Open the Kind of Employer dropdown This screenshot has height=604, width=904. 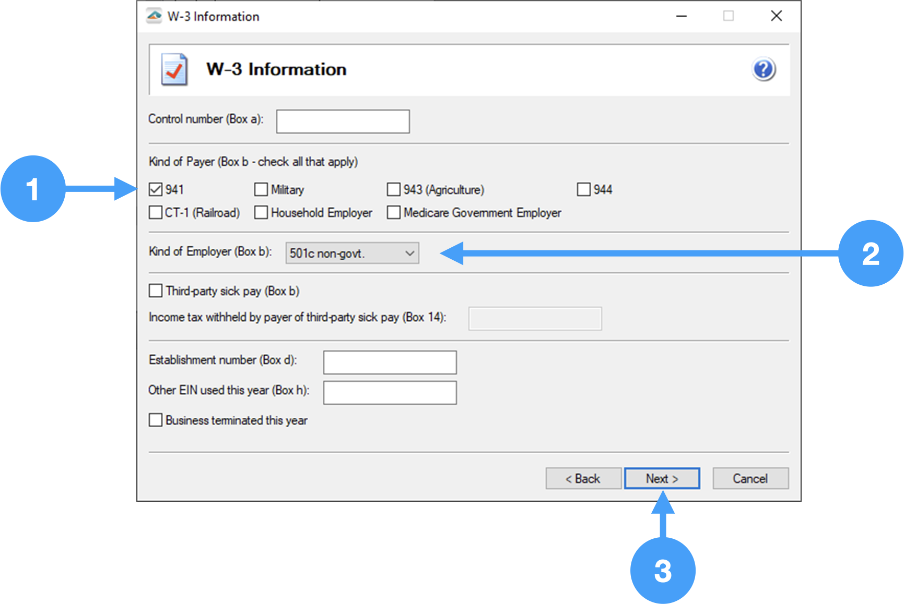point(409,253)
